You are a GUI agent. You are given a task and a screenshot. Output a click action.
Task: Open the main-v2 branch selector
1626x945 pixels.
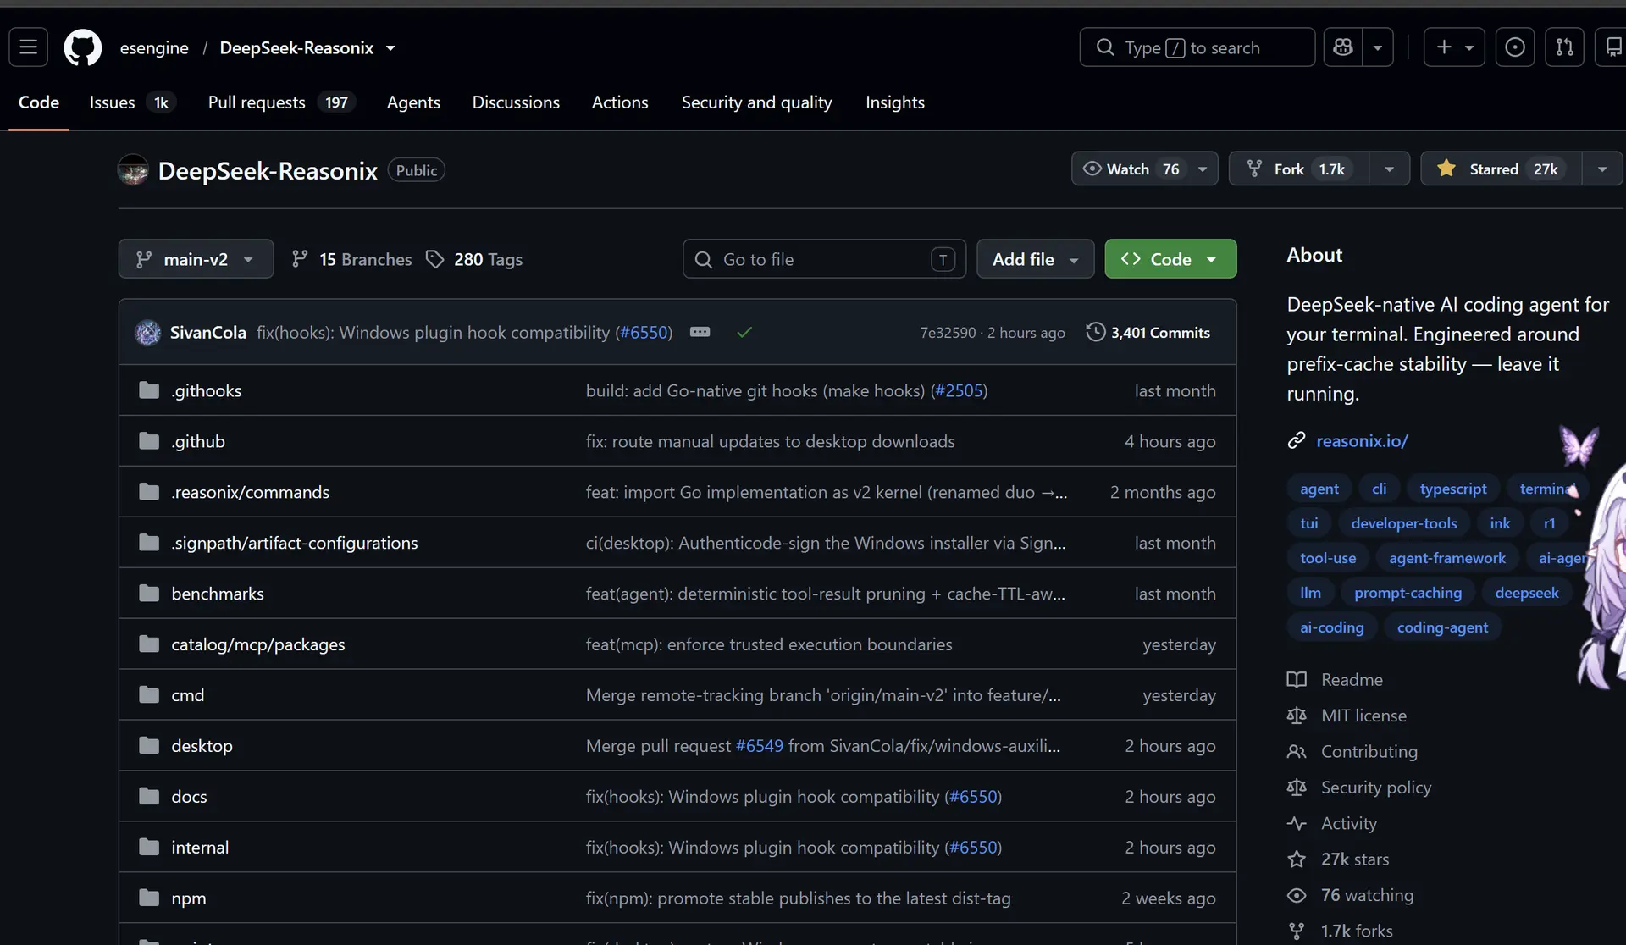point(196,259)
